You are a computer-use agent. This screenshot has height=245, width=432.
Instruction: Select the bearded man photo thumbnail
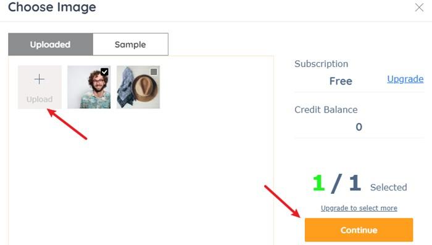point(89,87)
